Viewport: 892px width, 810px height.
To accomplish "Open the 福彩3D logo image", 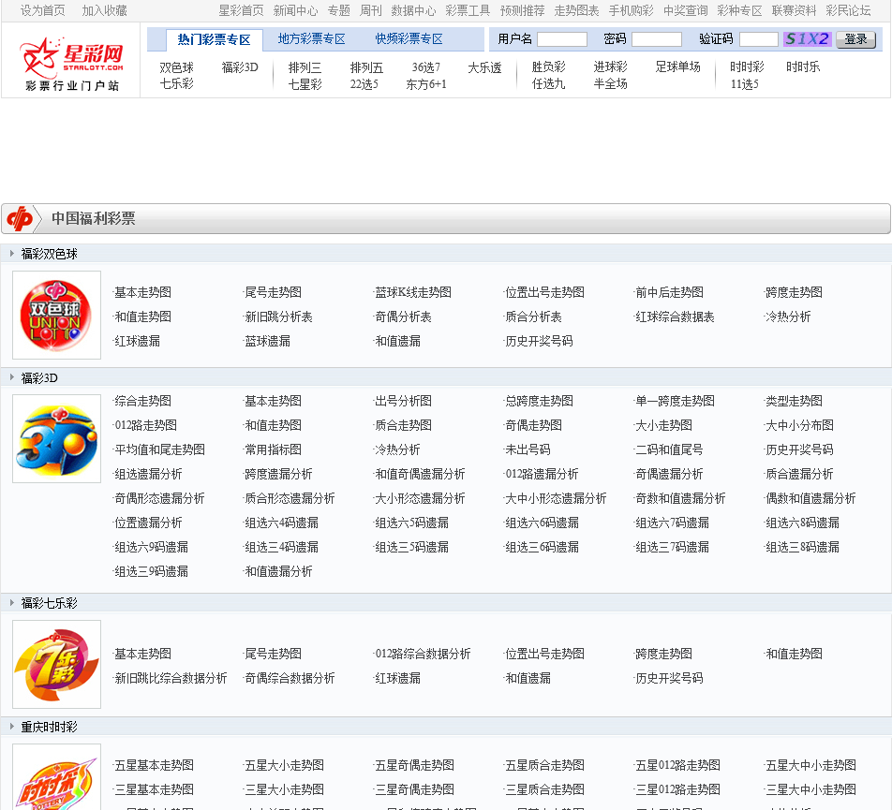I will click(x=57, y=439).
